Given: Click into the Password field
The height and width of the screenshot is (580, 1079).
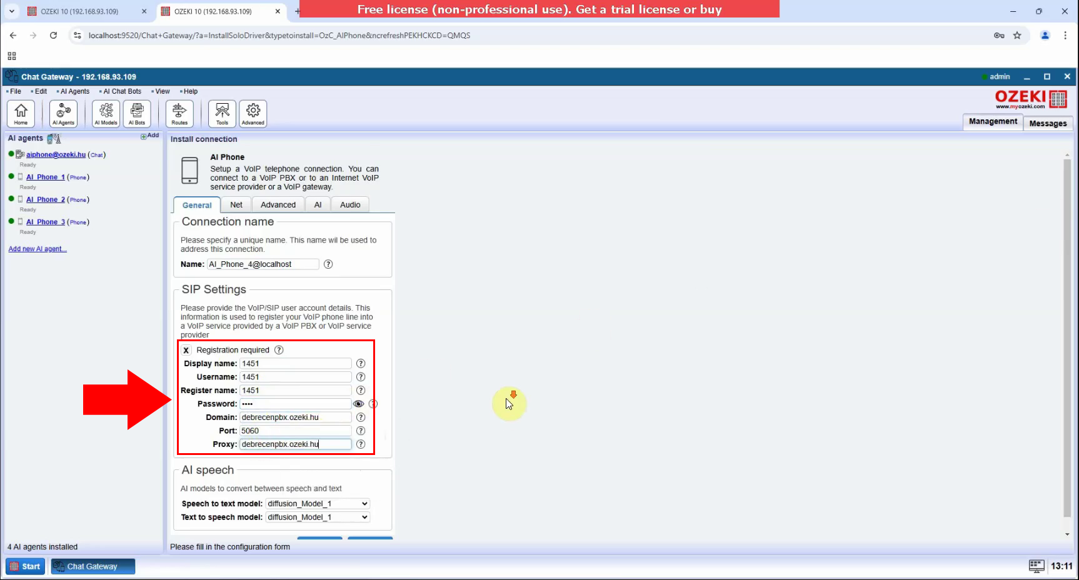Looking at the screenshot, I should (x=296, y=404).
